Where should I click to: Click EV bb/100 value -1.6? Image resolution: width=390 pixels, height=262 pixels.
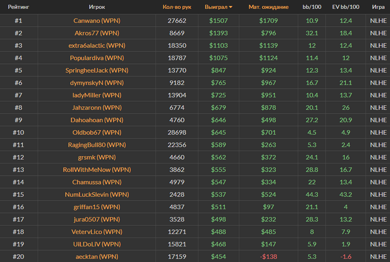pyautogui.click(x=346, y=256)
